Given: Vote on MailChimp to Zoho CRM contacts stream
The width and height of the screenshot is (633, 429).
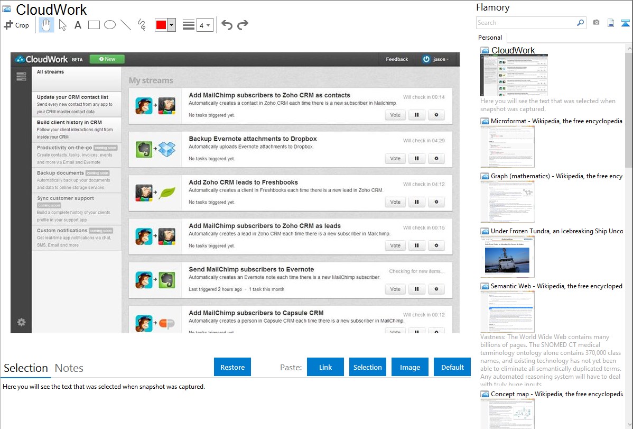Looking at the screenshot, I should coord(395,115).
